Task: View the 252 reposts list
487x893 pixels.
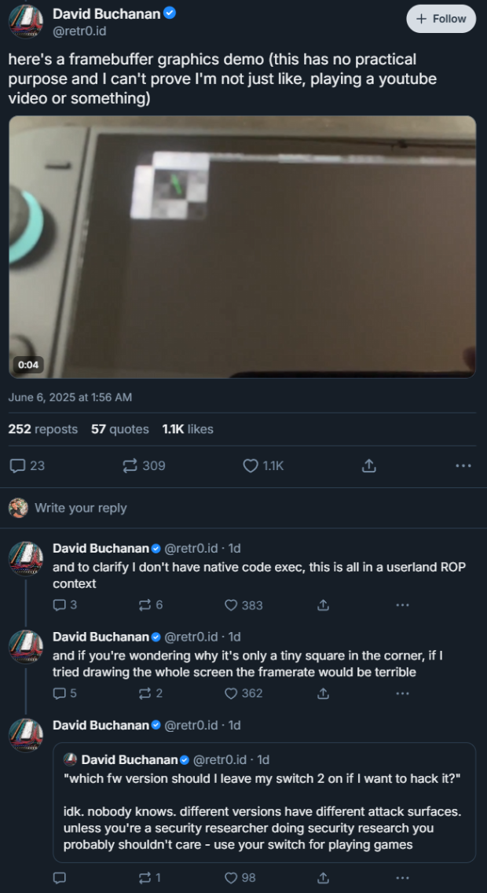Action: point(43,429)
